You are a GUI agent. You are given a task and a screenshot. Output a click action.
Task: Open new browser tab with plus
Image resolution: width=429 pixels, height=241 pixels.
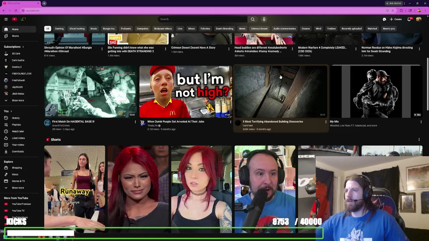(44, 3)
